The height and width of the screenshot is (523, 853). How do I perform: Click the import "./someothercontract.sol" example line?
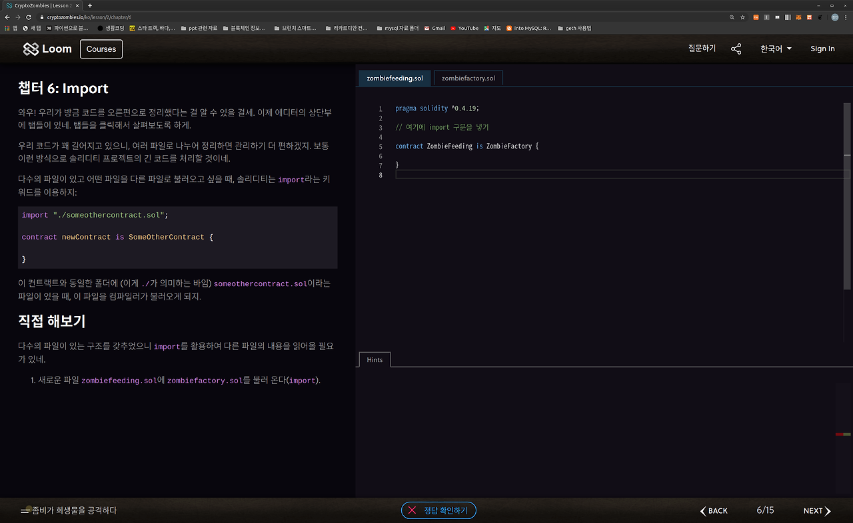[95, 216]
